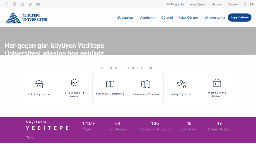The image size is (256, 144).
Task: Click the welcome banner headline text
Action: 55,49
